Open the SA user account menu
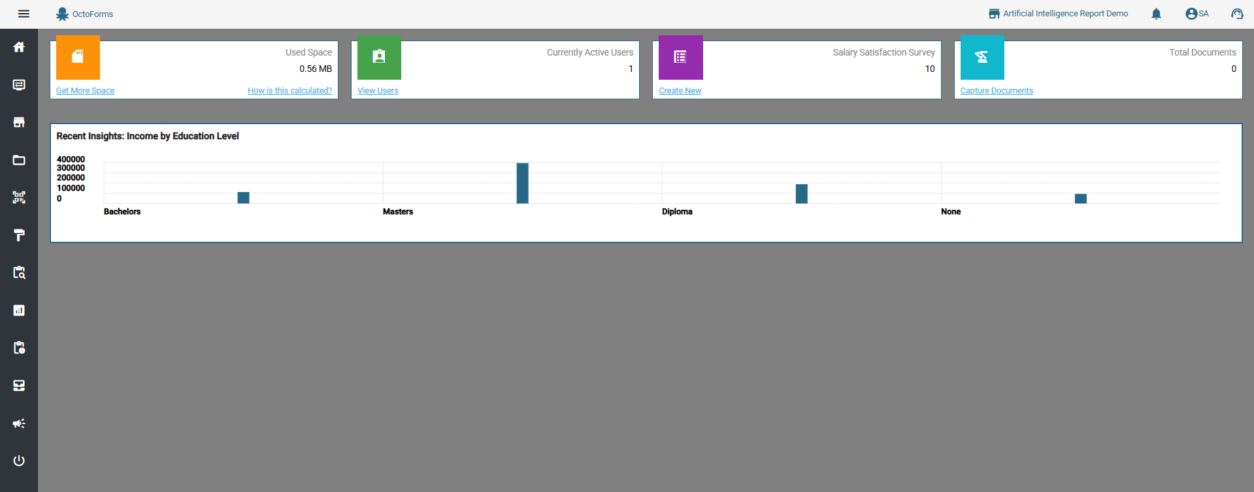1254x492 pixels. click(1197, 14)
